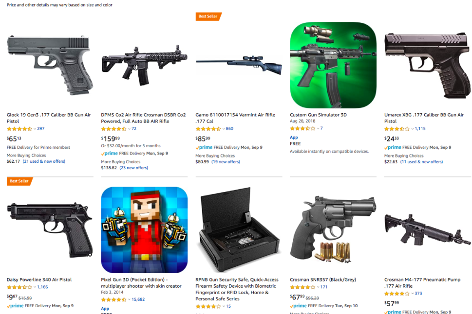Click the DPMS Co2 Air Rifle product image
472x314 pixels.
[144, 65]
